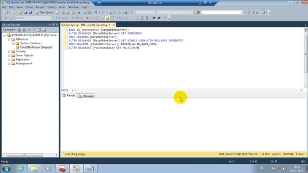Open the Window menu
This screenshot has height=173, width=308.
click(x=73, y=7)
